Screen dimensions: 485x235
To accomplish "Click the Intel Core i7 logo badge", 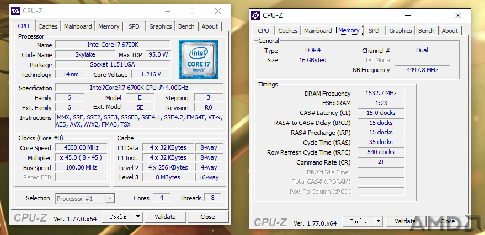I will (199, 59).
